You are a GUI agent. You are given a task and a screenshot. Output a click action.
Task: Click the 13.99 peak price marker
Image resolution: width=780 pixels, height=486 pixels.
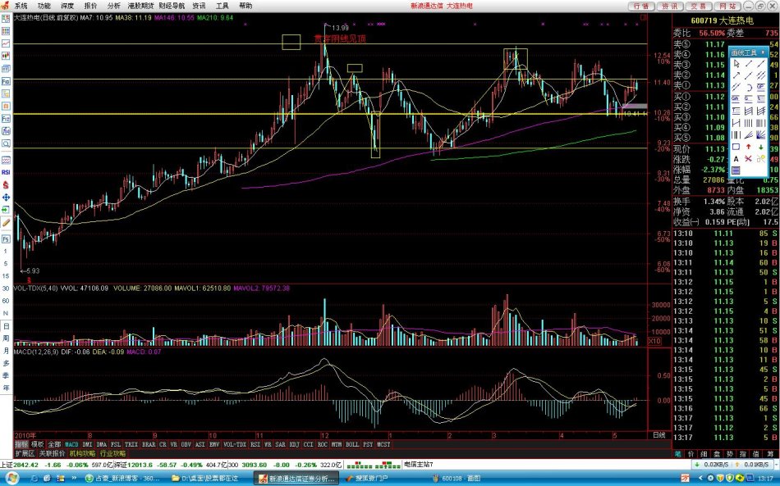tap(339, 27)
